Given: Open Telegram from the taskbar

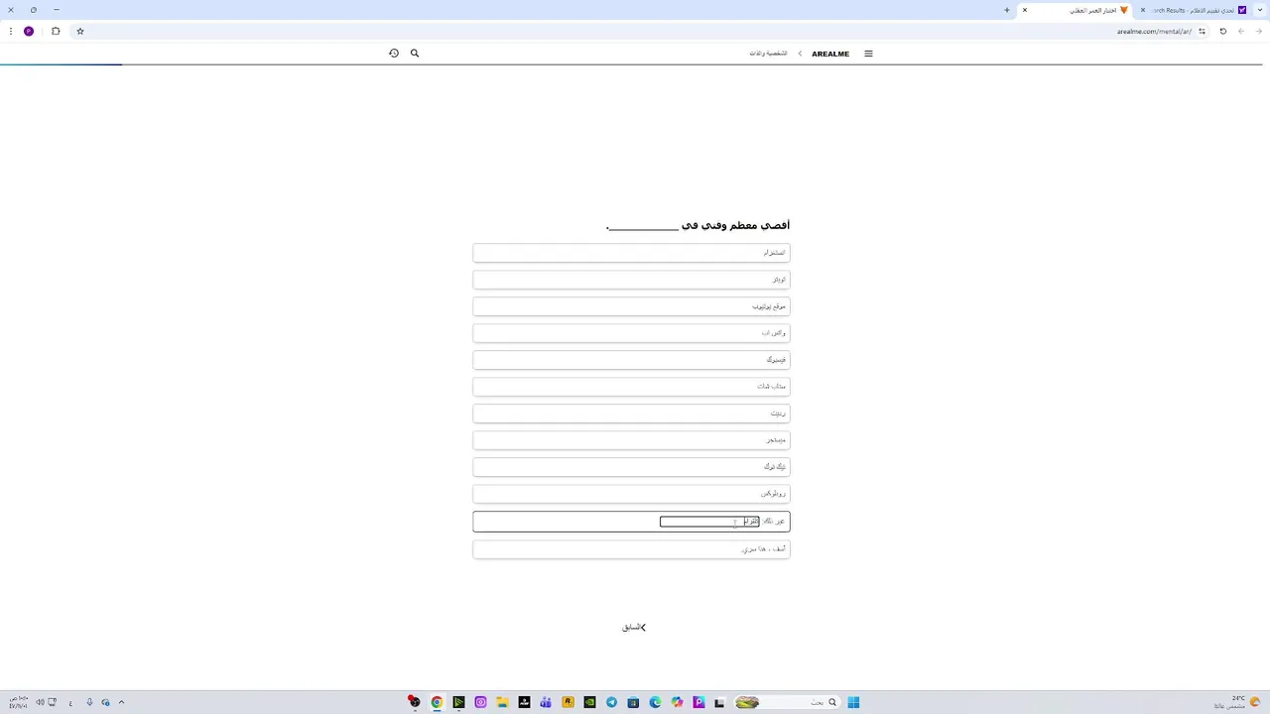Looking at the screenshot, I should pos(611,702).
